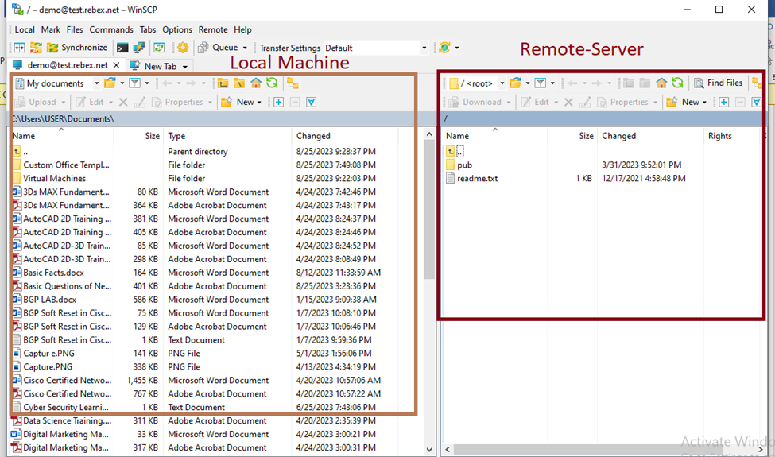Image resolution: width=775 pixels, height=457 pixels.
Task: Click the globe refresh icon after Transfer Settings
Action: click(x=445, y=48)
